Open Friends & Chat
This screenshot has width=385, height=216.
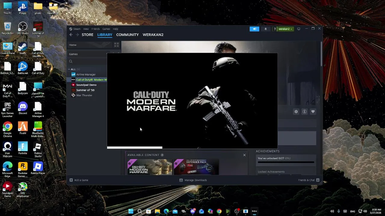tap(309, 180)
